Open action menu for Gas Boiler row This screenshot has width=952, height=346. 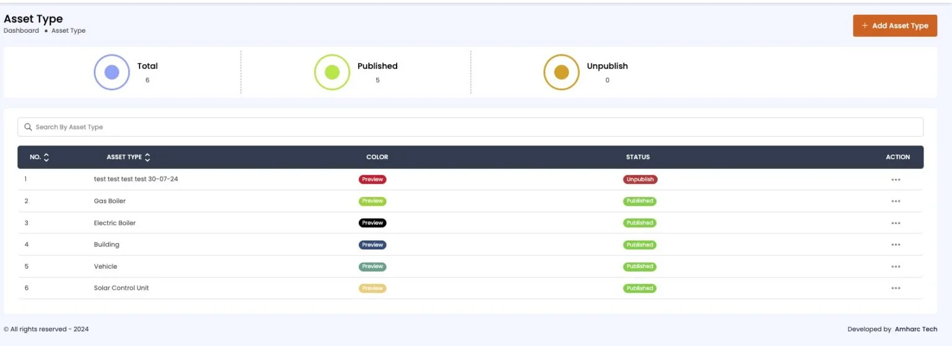tap(895, 201)
